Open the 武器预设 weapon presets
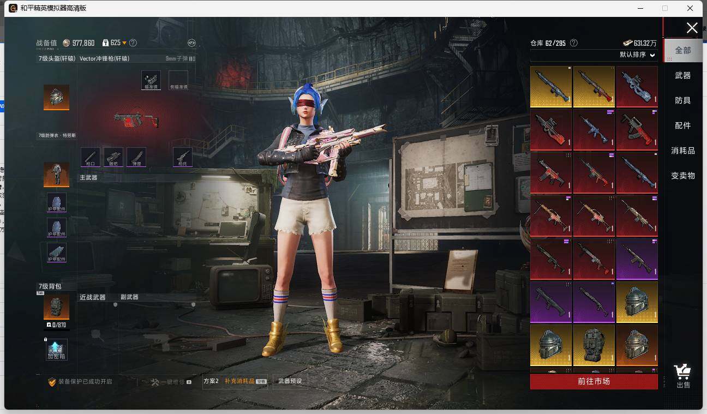The image size is (707, 414). (x=290, y=381)
